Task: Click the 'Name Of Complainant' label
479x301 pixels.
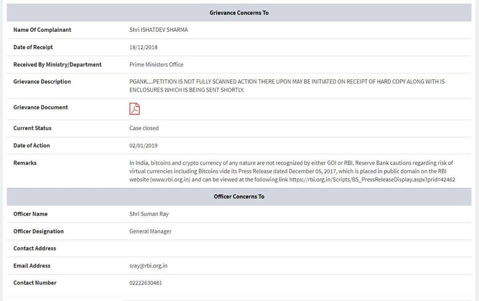Action: click(x=42, y=30)
